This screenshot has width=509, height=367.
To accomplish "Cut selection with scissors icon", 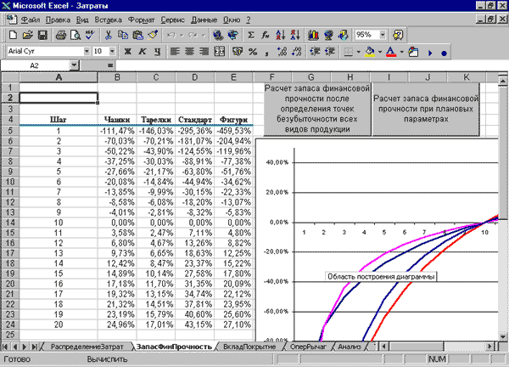I will point(108,35).
